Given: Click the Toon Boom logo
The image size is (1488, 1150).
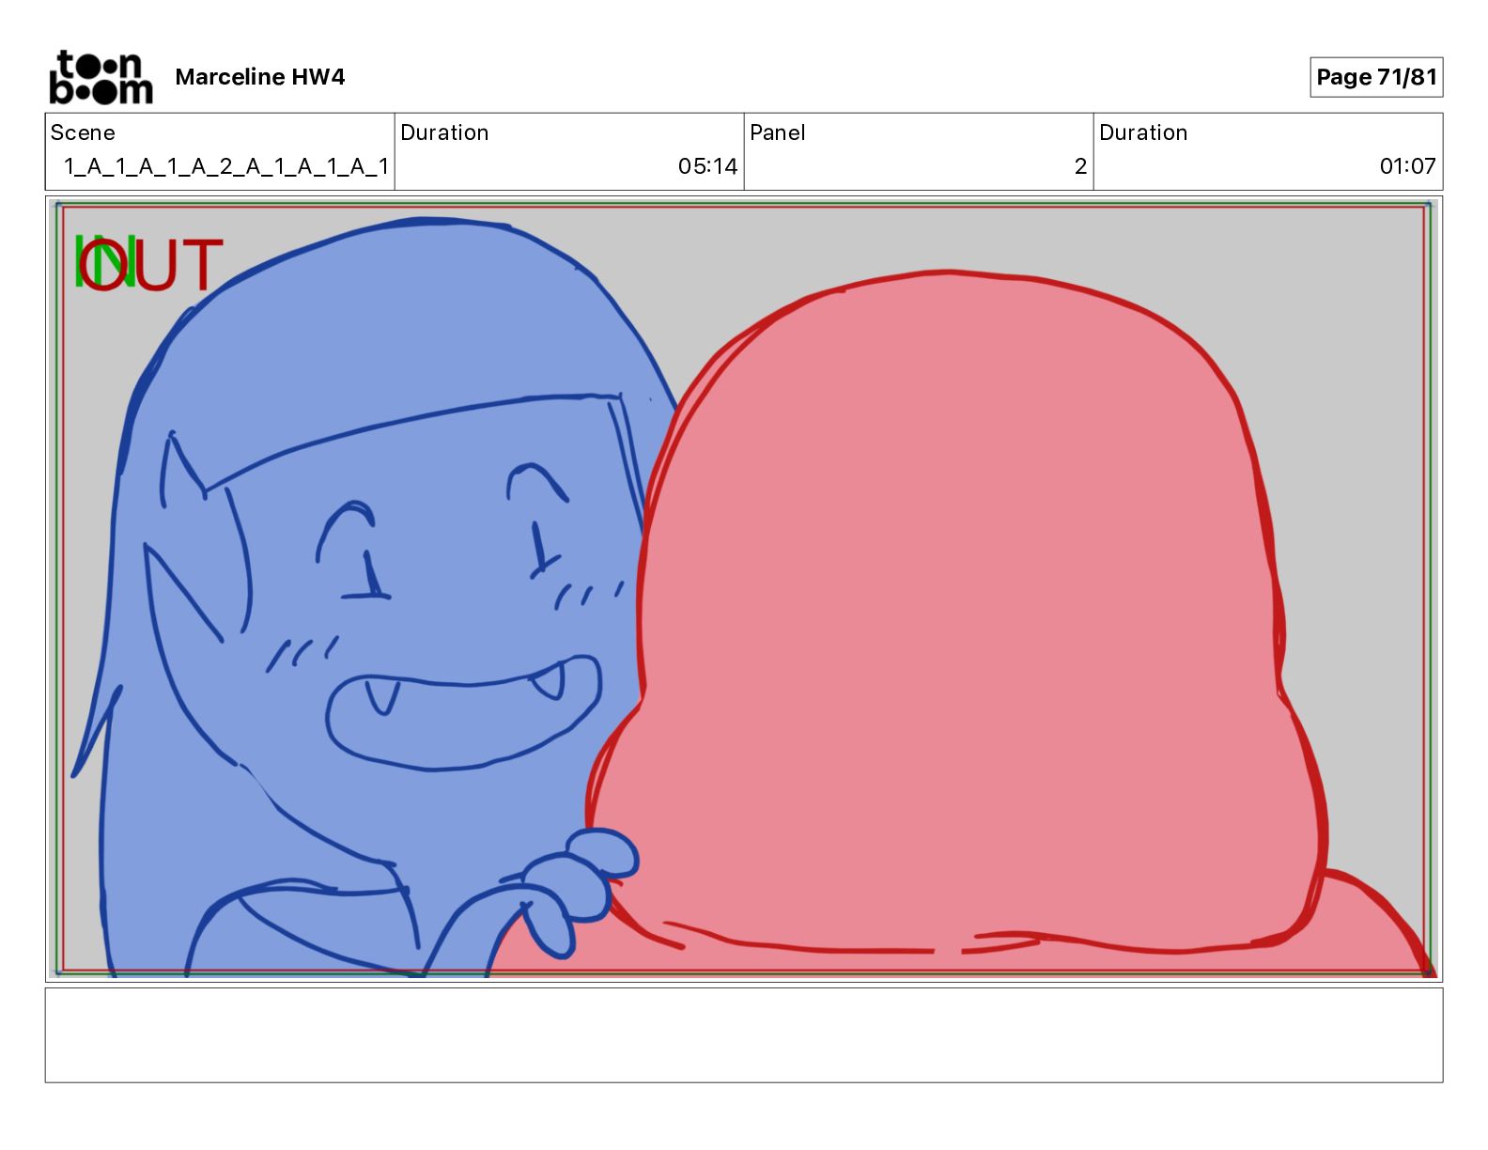Looking at the screenshot, I should click(x=101, y=77).
